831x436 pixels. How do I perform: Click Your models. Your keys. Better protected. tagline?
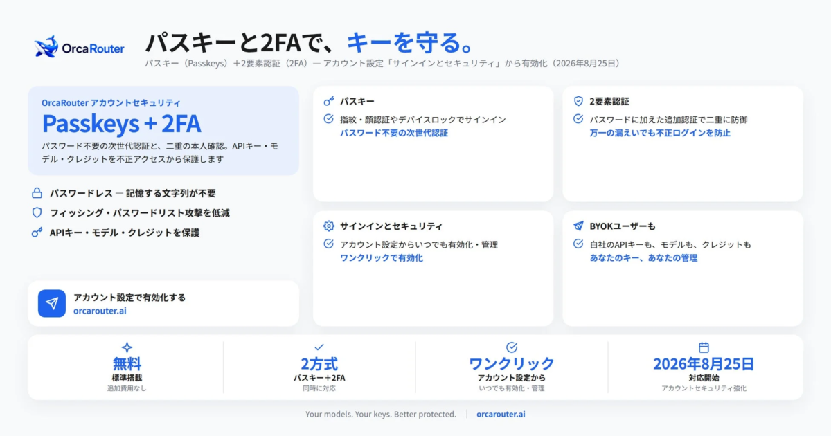[381, 414]
